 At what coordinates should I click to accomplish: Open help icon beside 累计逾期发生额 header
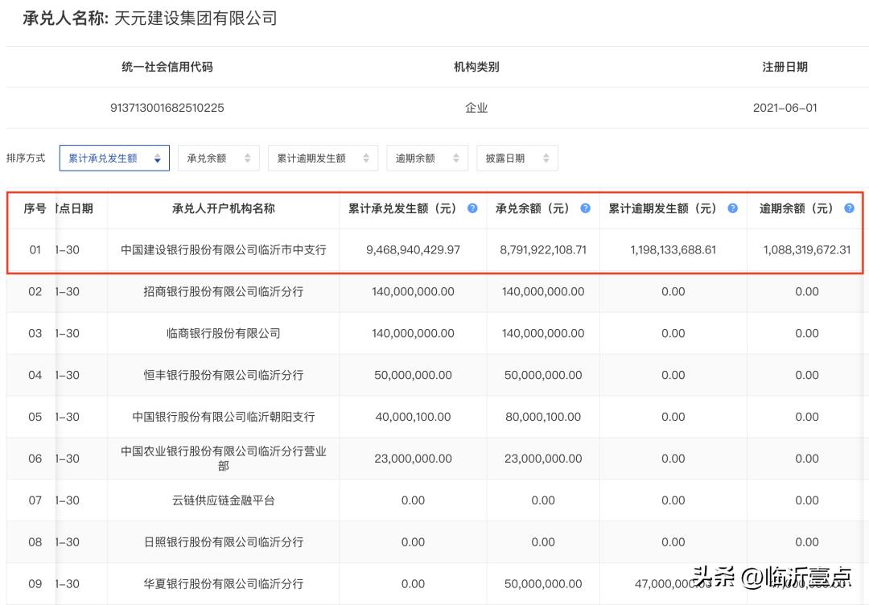pos(732,208)
